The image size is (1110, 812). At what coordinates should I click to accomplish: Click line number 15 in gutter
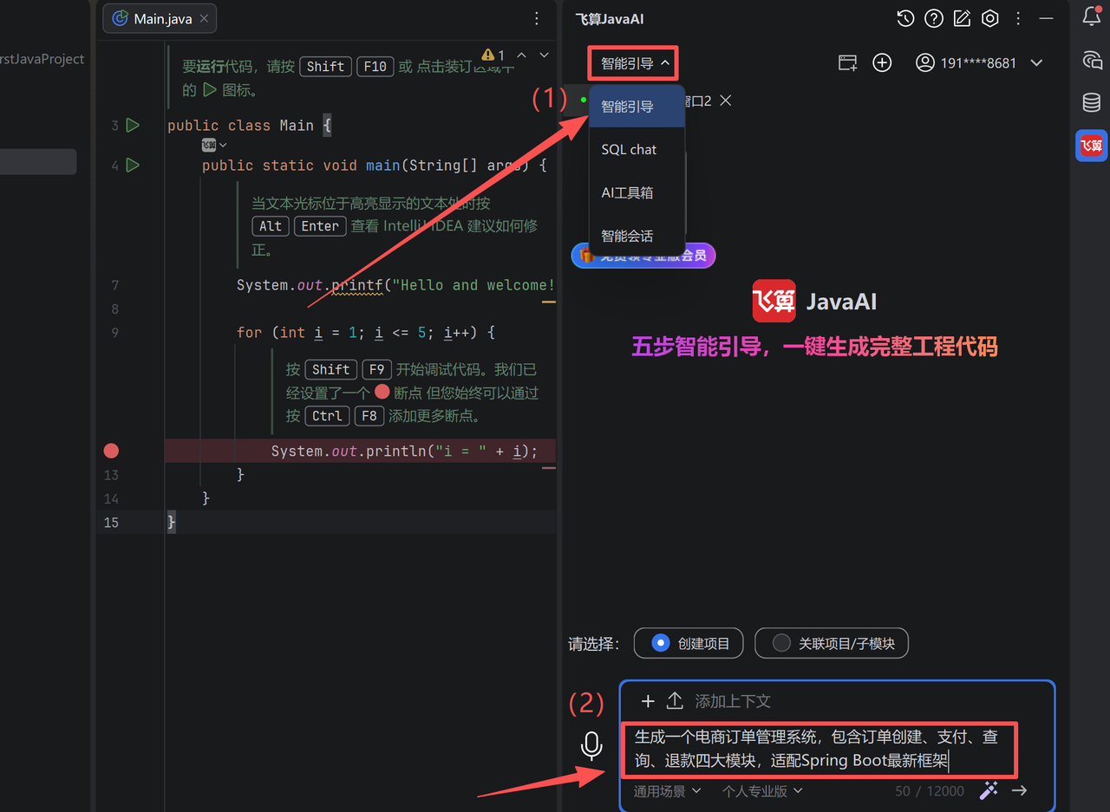coord(111,523)
